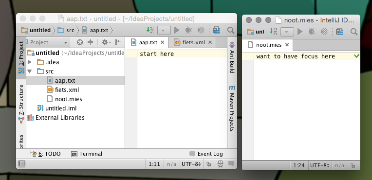Click n/a status entry in noot.mies window
This screenshot has width=372, height=180.
coord(339,165)
